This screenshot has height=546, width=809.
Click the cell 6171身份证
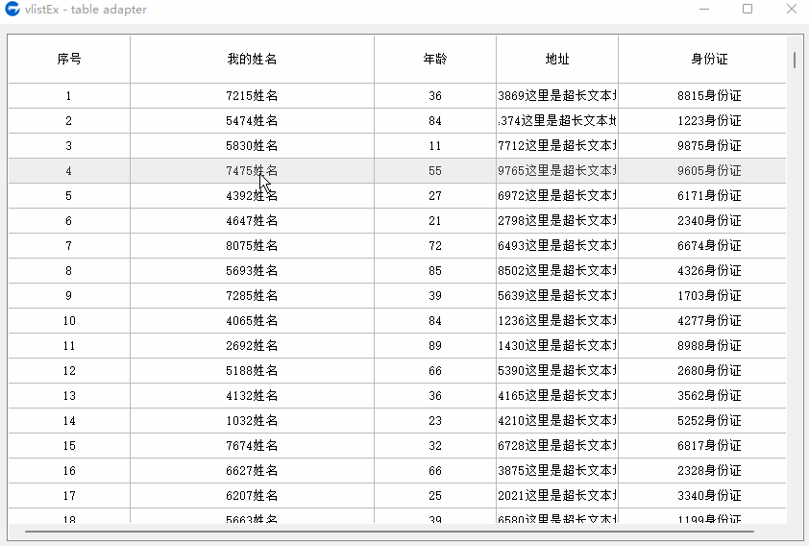[702, 195]
